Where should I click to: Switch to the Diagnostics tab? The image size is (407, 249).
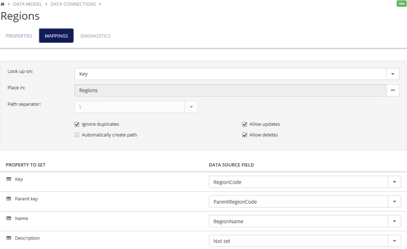click(96, 36)
